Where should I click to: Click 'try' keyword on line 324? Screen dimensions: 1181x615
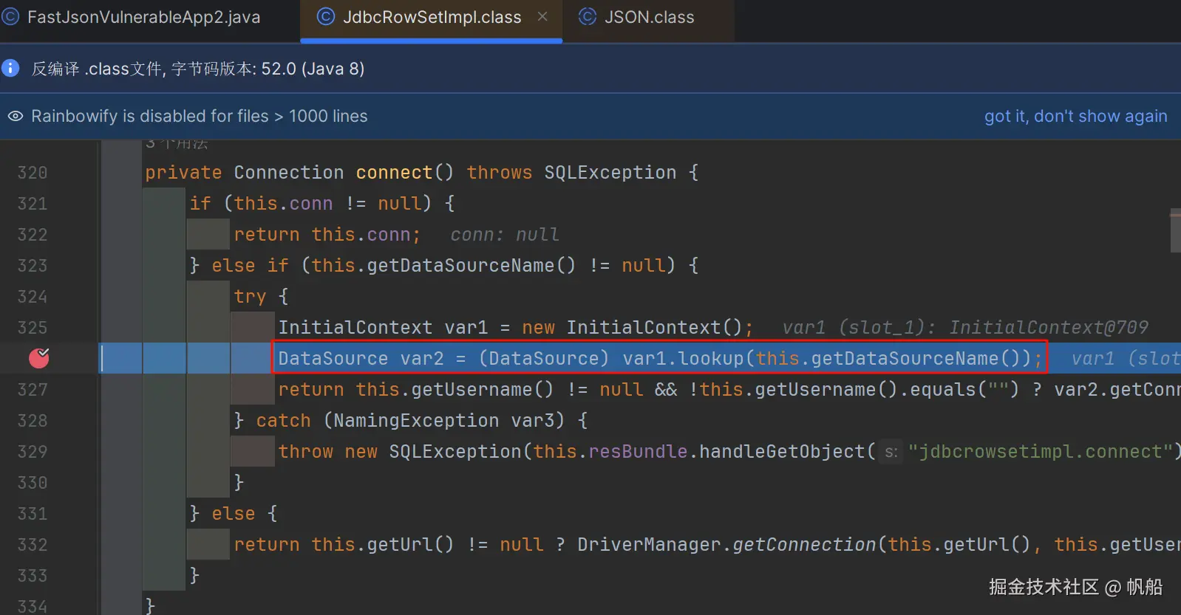coord(250,297)
